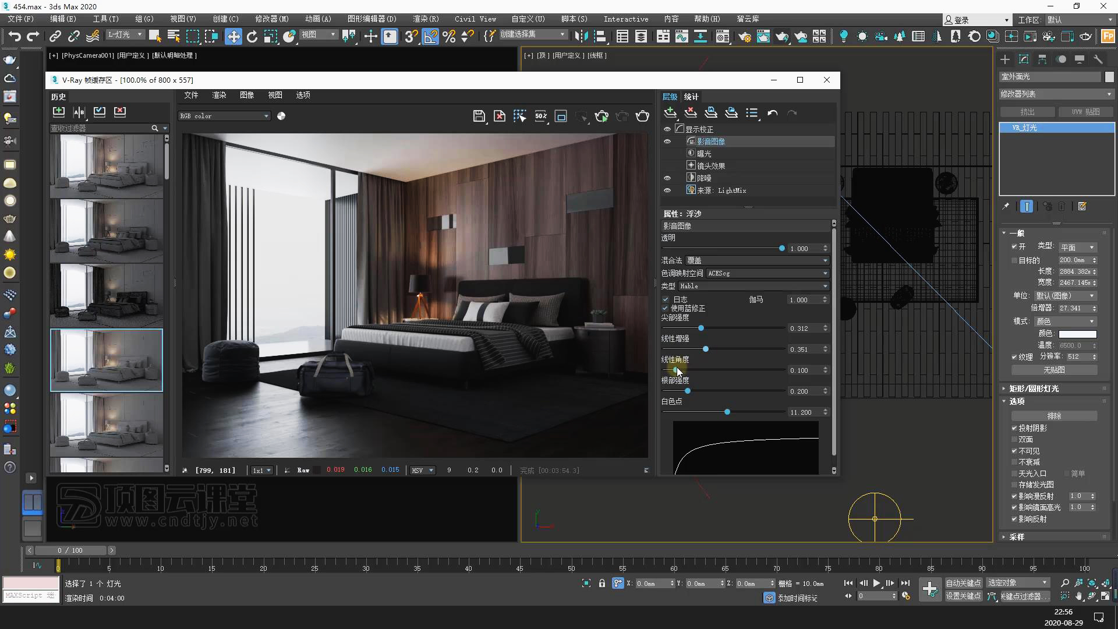Click the teapot render icon in frame buffer
1118x629 pixels.
(x=642, y=116)
